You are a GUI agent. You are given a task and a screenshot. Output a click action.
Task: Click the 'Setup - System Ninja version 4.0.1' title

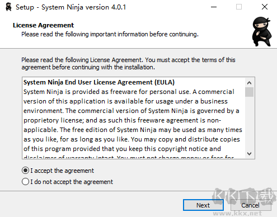pyautogui.click(x=71, y=7)
